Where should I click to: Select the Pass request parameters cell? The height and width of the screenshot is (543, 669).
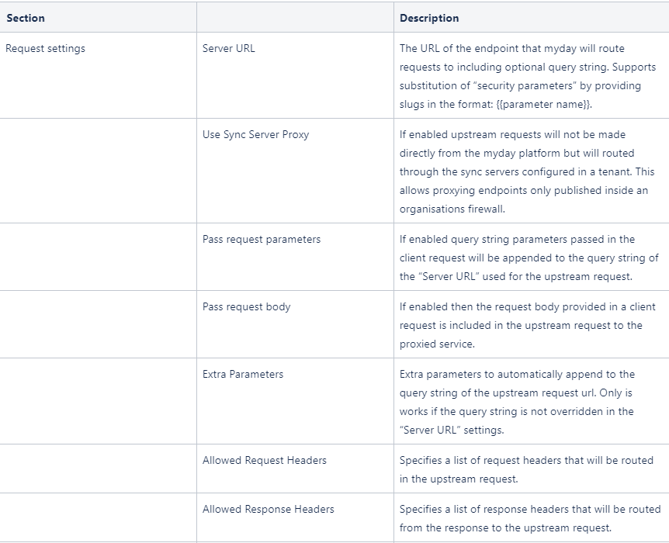295,257
